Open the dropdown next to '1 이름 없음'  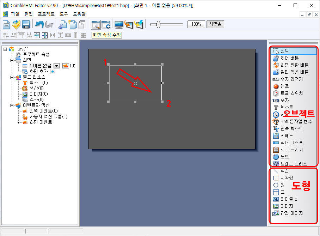click(x=56, y=66)
